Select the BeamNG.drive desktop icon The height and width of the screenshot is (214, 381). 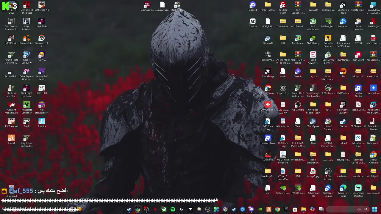26,40
